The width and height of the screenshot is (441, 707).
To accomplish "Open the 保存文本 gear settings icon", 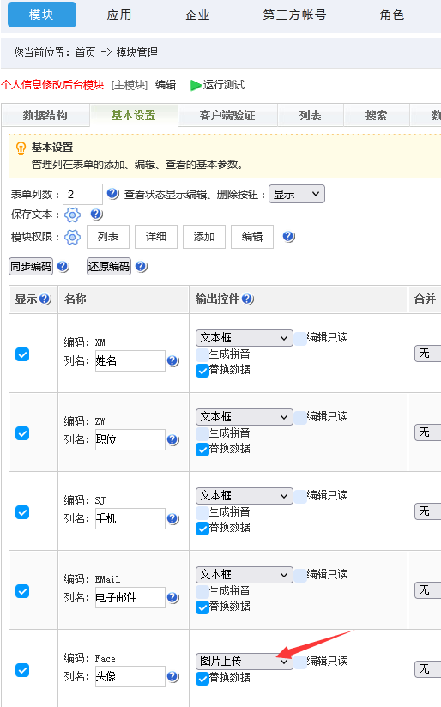I will [x=72, y=215].
